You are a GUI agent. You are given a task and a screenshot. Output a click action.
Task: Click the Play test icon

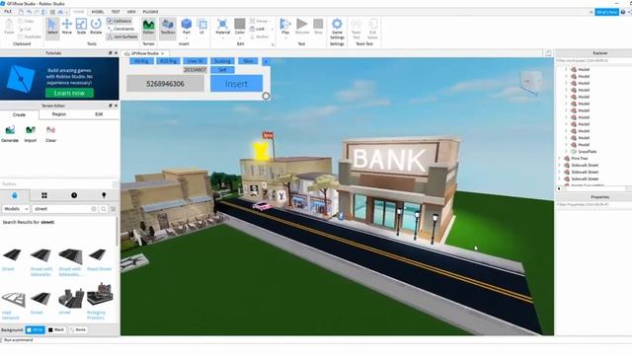pos(285,24)
